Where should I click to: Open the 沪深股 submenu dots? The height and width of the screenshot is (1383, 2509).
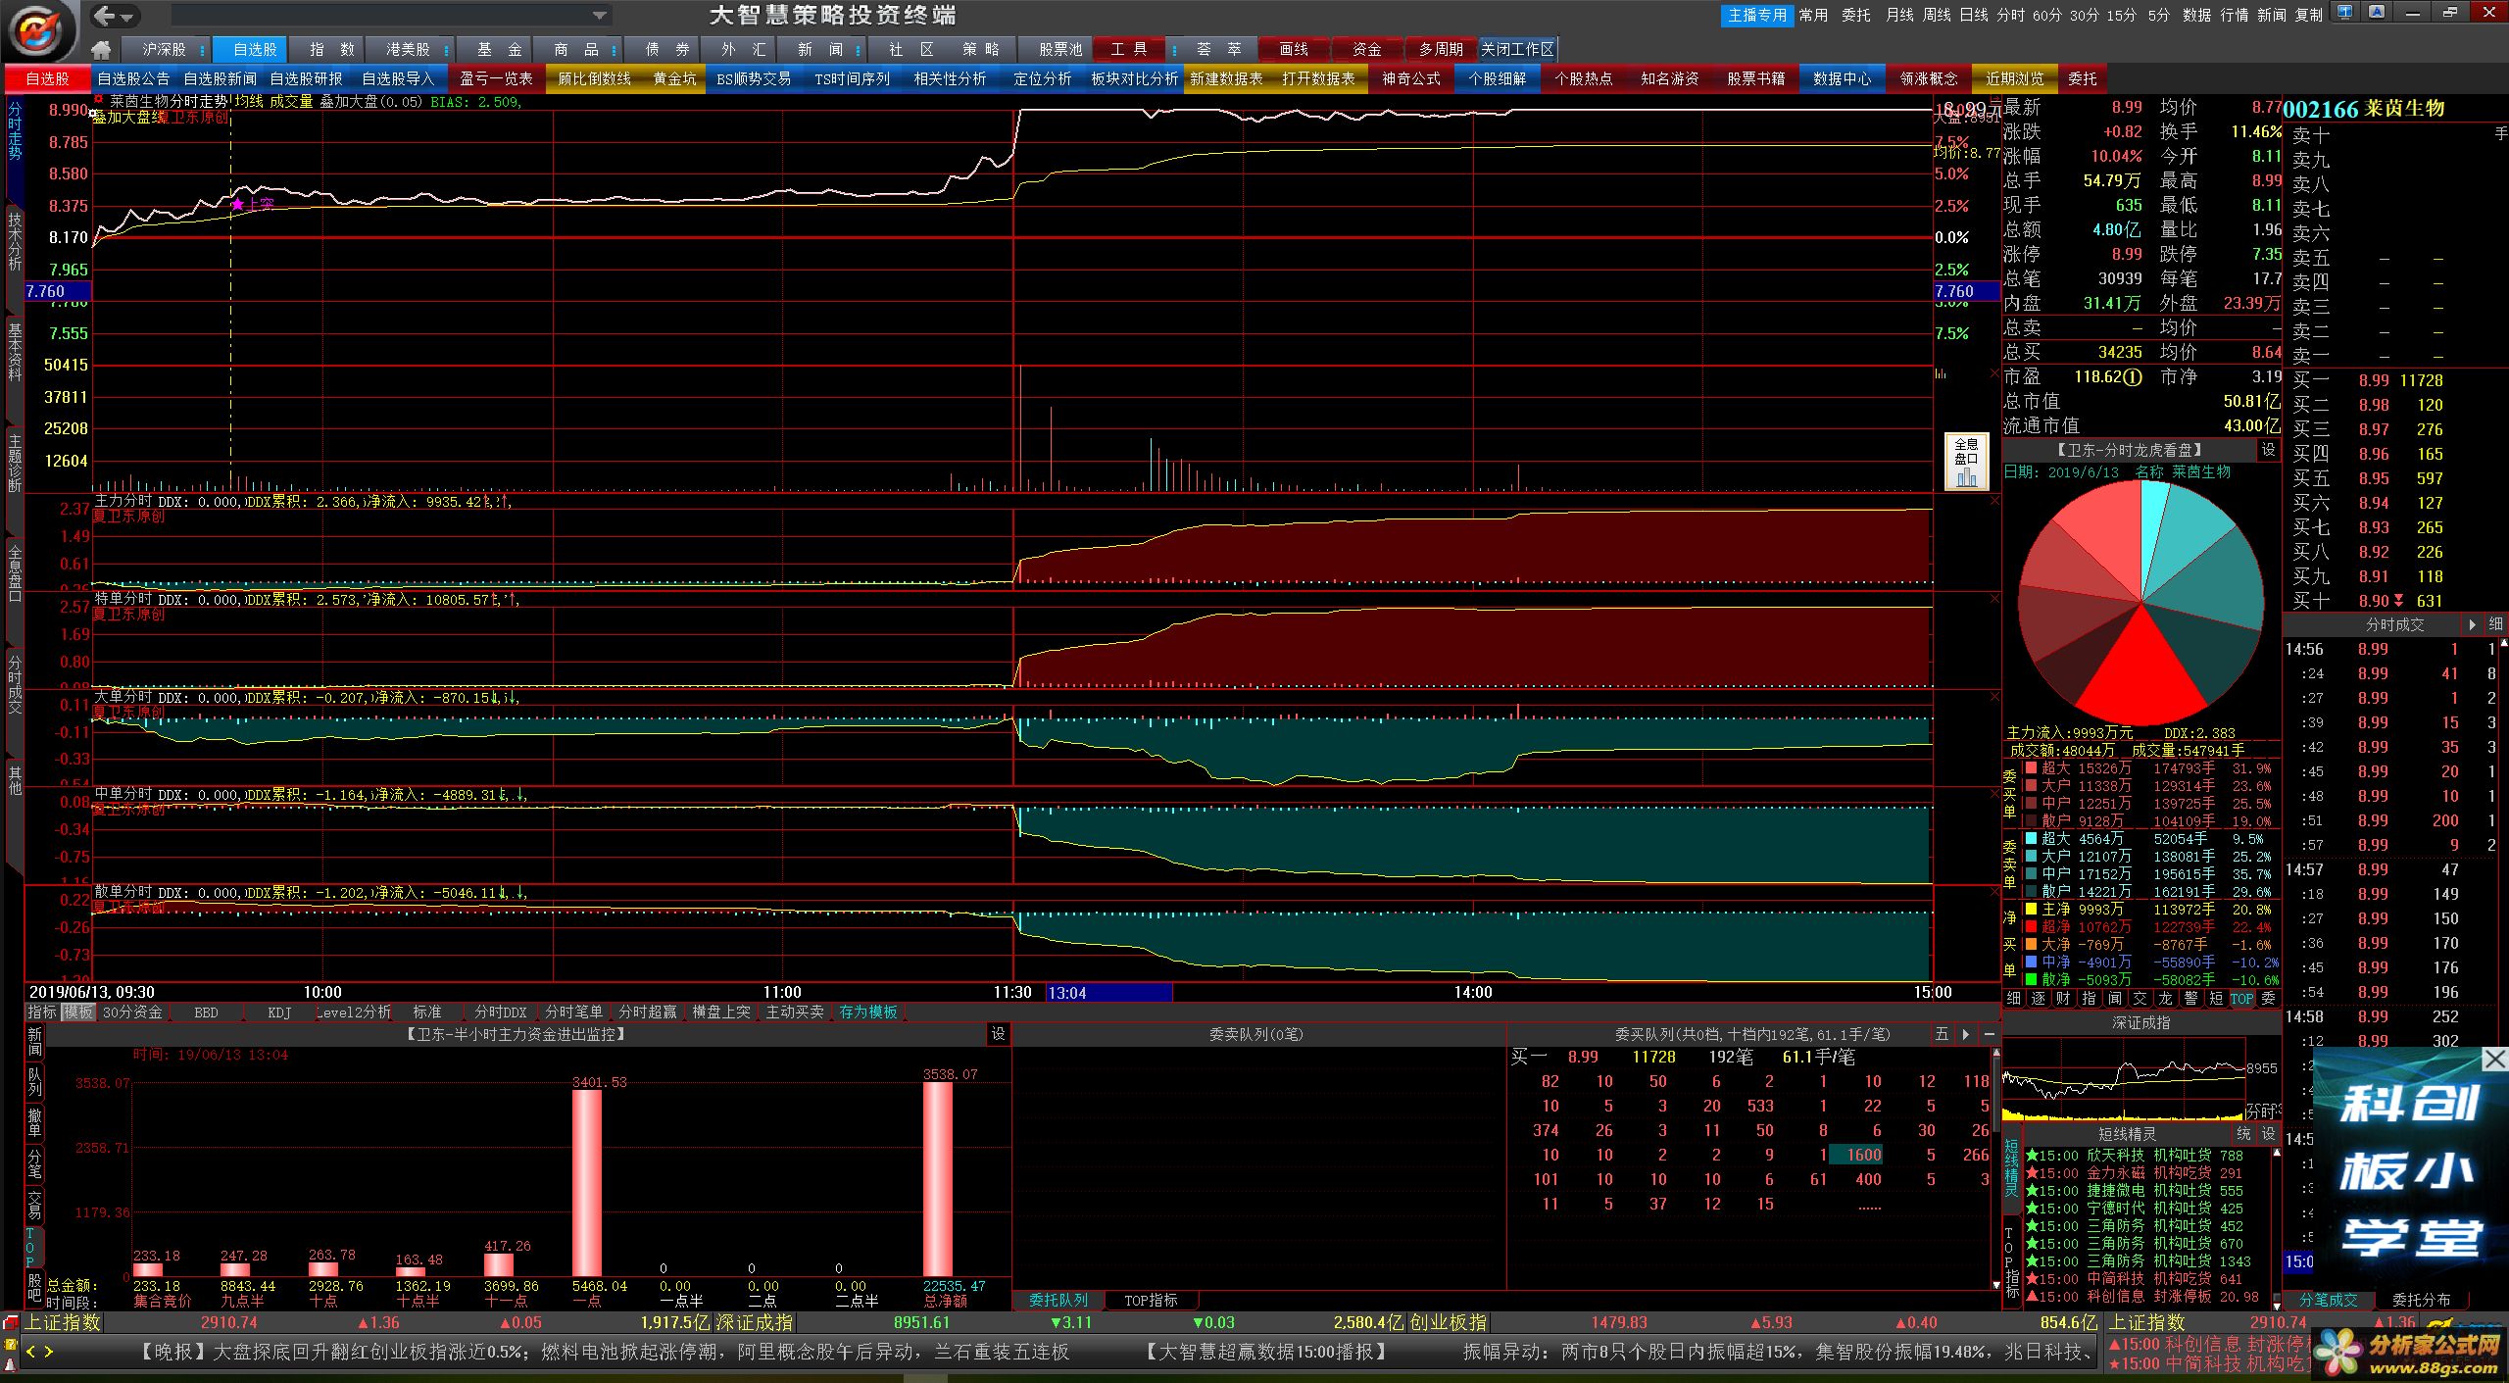point(202,50)
